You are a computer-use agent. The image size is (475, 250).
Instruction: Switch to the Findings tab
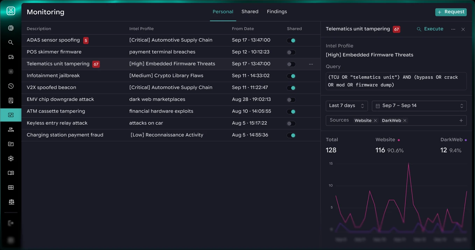(277, 12)
